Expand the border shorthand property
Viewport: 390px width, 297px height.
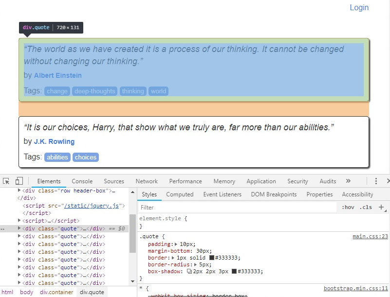point(173,258)
